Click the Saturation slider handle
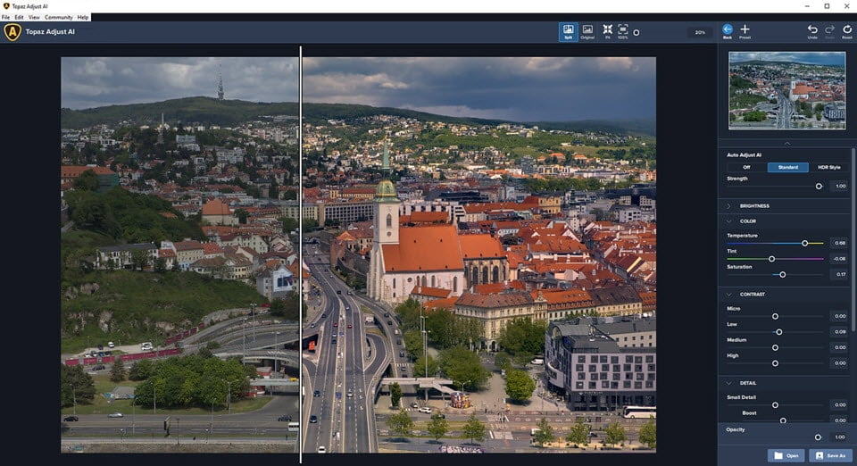 coord(783,275)
